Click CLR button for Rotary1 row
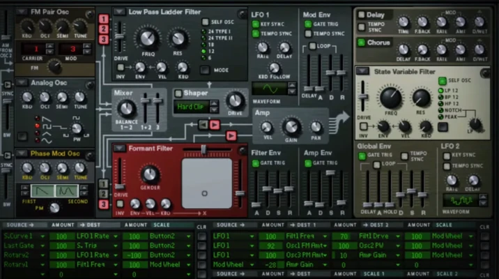The height and width of the screenshot is (279, 499). [x=202, y=265]
